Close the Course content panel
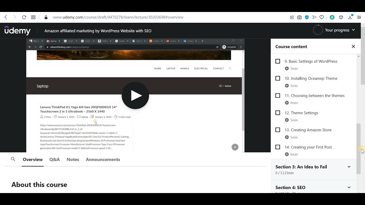The image size is (365, 205). (353, 46)
